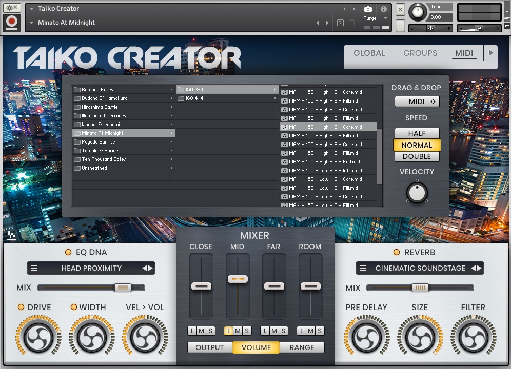Expand the Pagoda Sunrise folder arrow

[x=171, y=141]
